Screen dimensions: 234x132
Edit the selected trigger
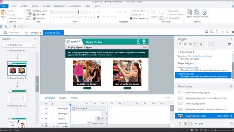pyautogui.click(x=185, y=45)
